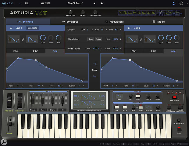Screen dimensions: 189x146
Task: Copy Line 2 to Line 1 with left arrow
Action: [94, 76]
